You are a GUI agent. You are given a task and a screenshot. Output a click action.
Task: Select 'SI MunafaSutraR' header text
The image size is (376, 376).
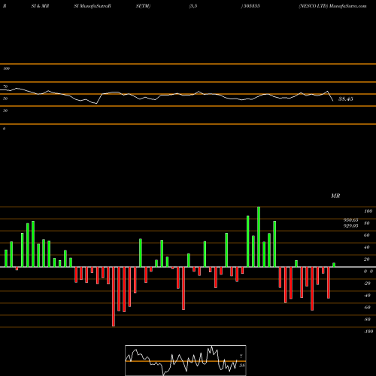(92, 6)
